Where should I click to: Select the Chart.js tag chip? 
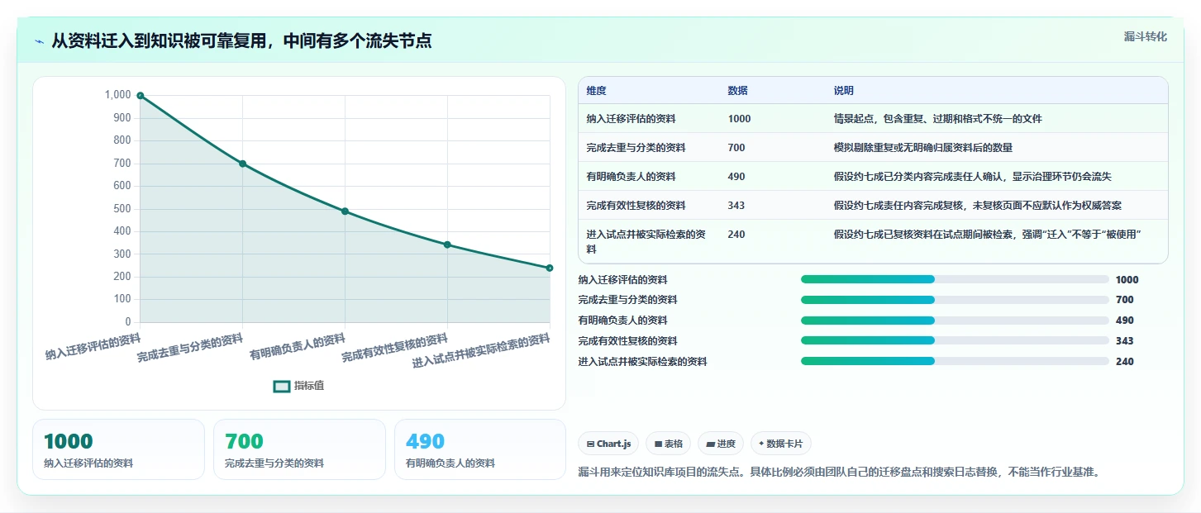point(608,444)
